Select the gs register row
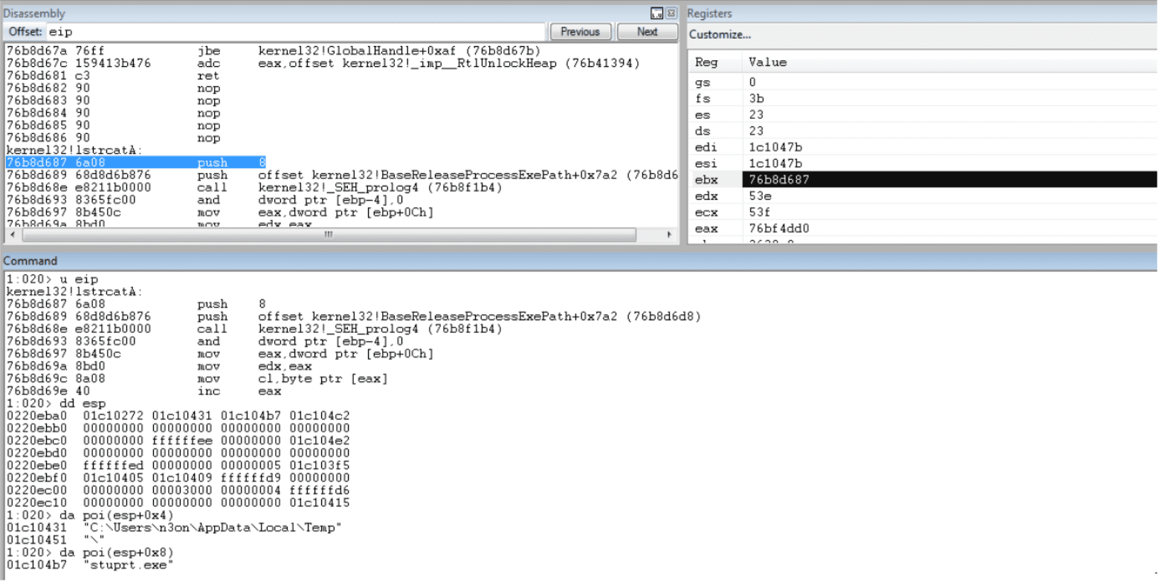 (702, 82)
